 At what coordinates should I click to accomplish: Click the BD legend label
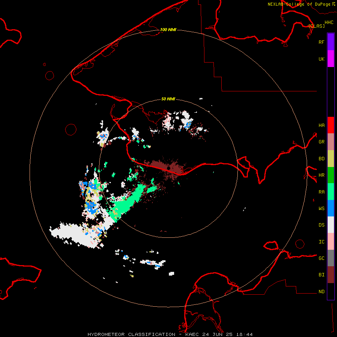click(321, 159)
